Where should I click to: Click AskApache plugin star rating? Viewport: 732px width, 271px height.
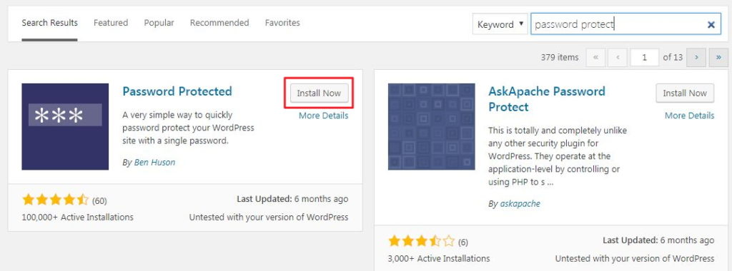point(421,241)
